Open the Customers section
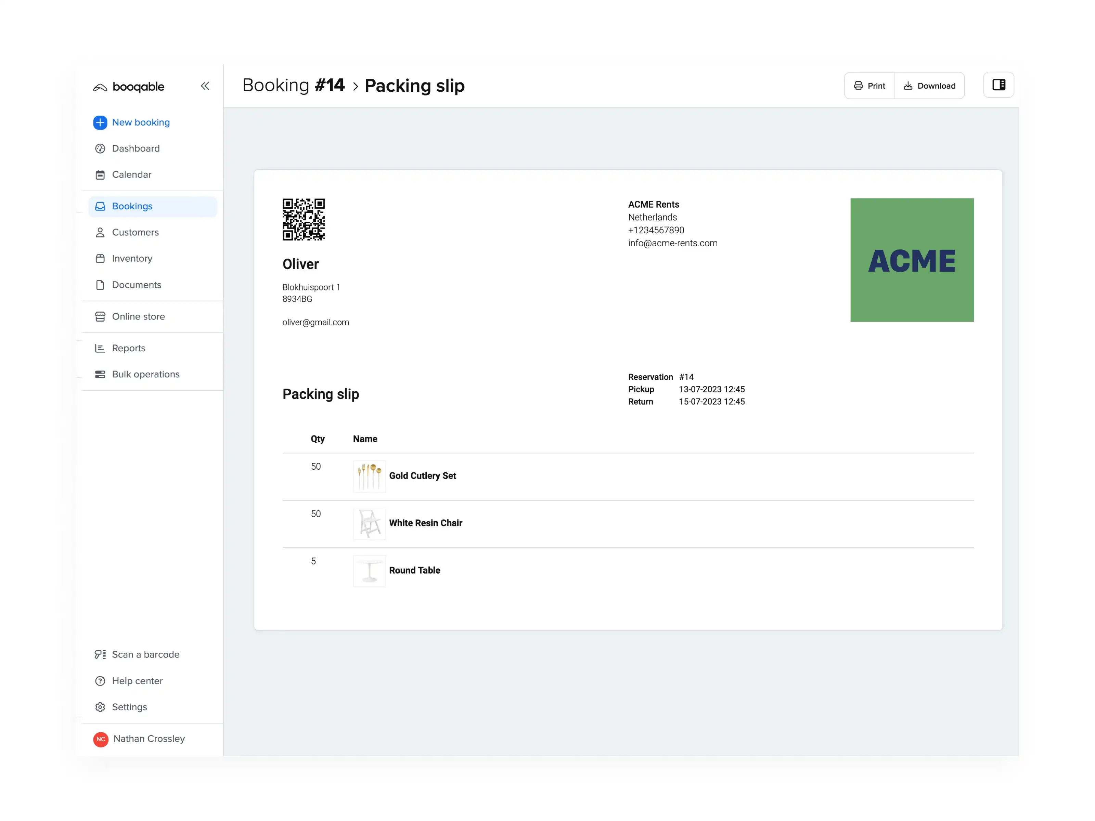Image resolution: width=1095 pixels, height=821 pixels. [x=135, y=232]
